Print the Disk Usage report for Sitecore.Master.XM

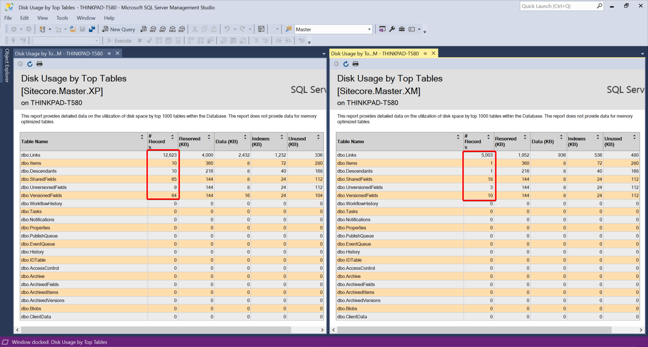click(355, 64)
